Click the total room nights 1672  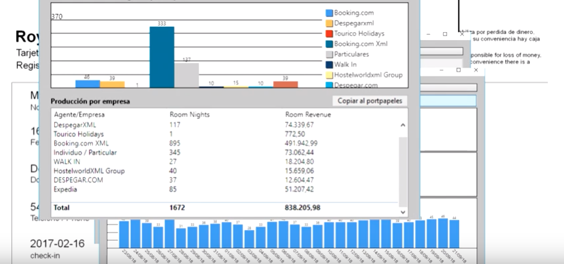point(177,208)
